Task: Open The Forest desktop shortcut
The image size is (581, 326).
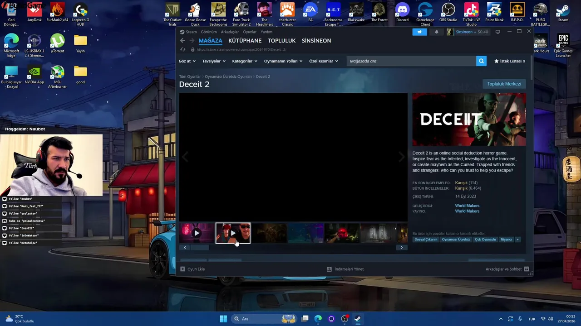Action: pos(379,12)
